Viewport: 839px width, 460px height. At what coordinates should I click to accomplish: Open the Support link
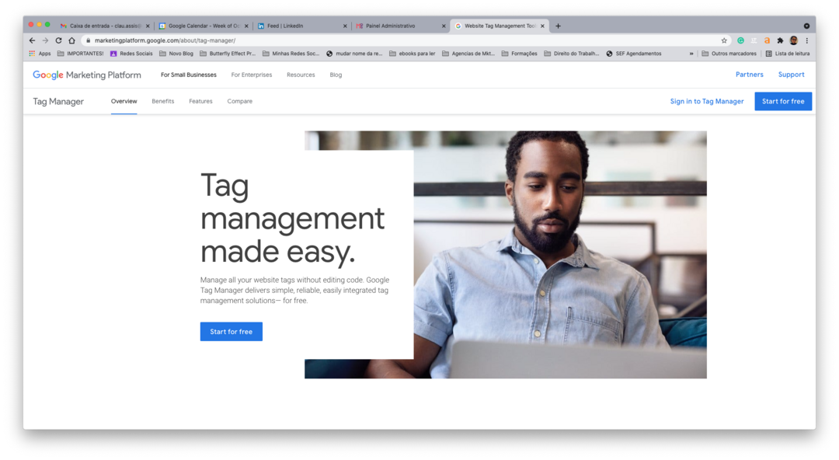[791, 75]
